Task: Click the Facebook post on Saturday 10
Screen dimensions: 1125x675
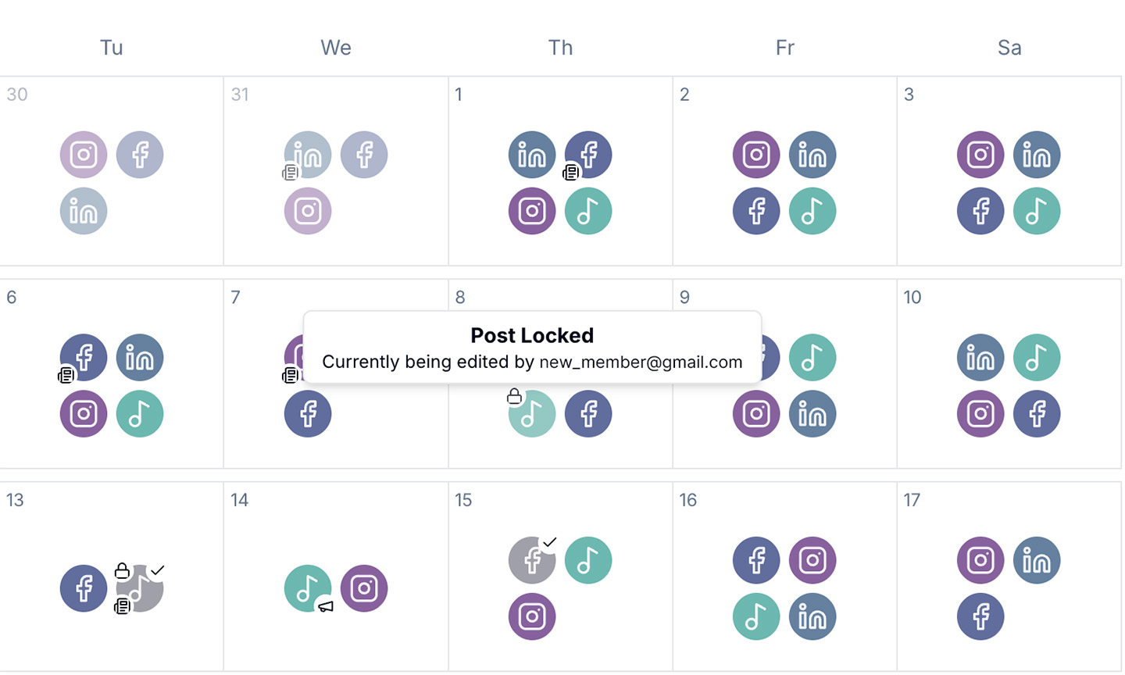Action: click(x=1037, y=413)
